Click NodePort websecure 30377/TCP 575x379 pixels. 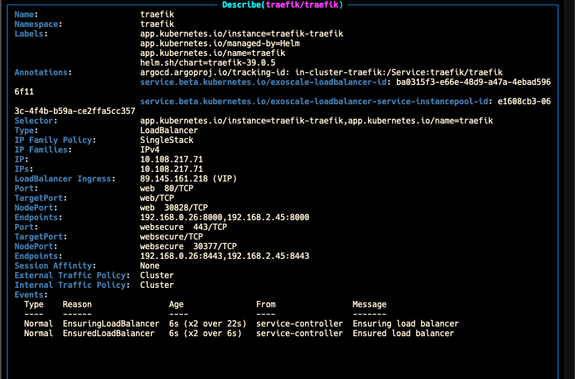coord(188,246)
